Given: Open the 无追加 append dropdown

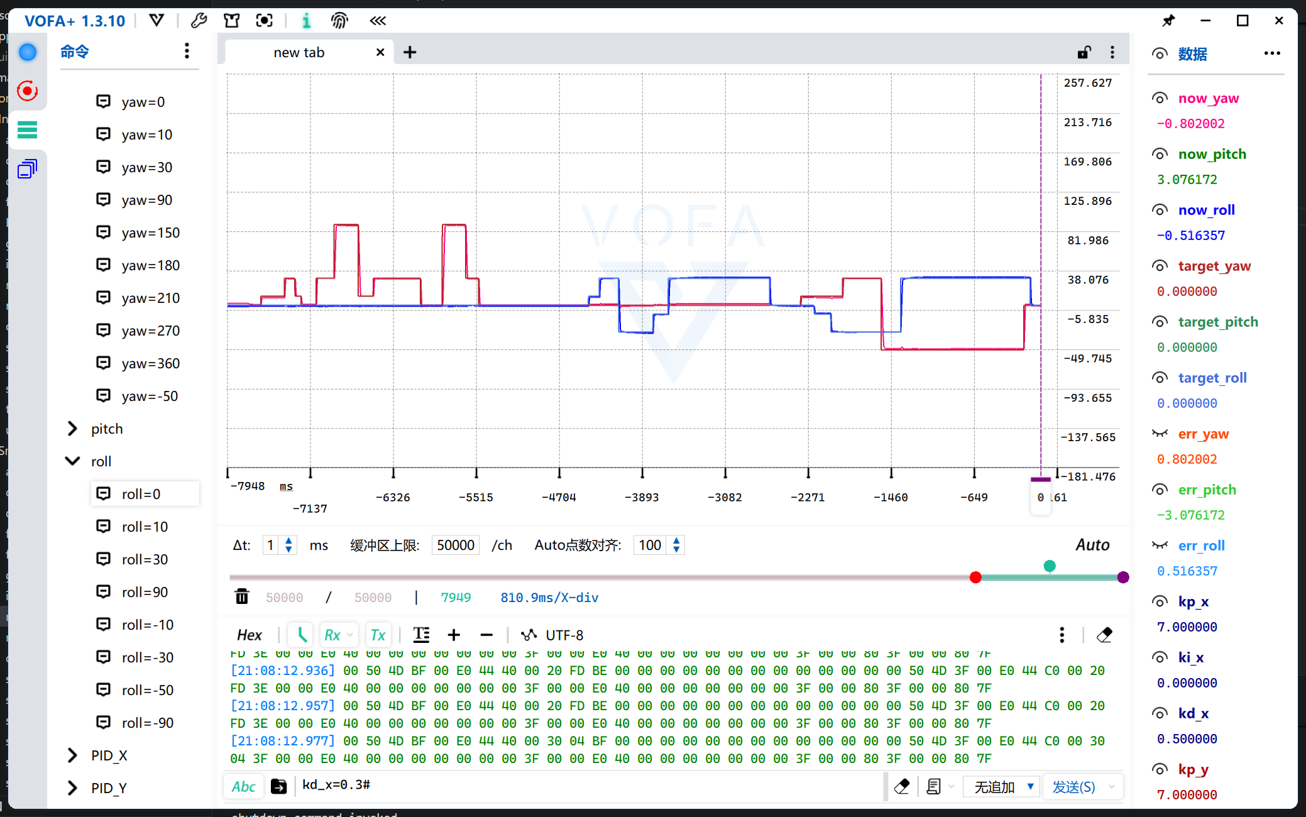Looking at the screenshot, I should [1003, 787].
